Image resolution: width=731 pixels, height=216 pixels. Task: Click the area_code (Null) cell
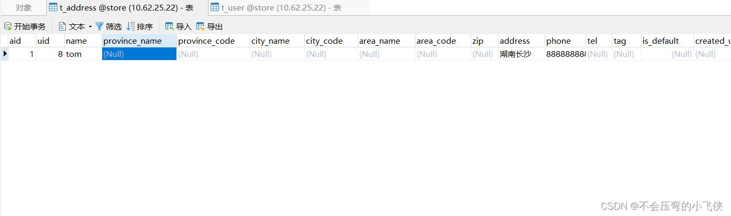click(443, 54)
